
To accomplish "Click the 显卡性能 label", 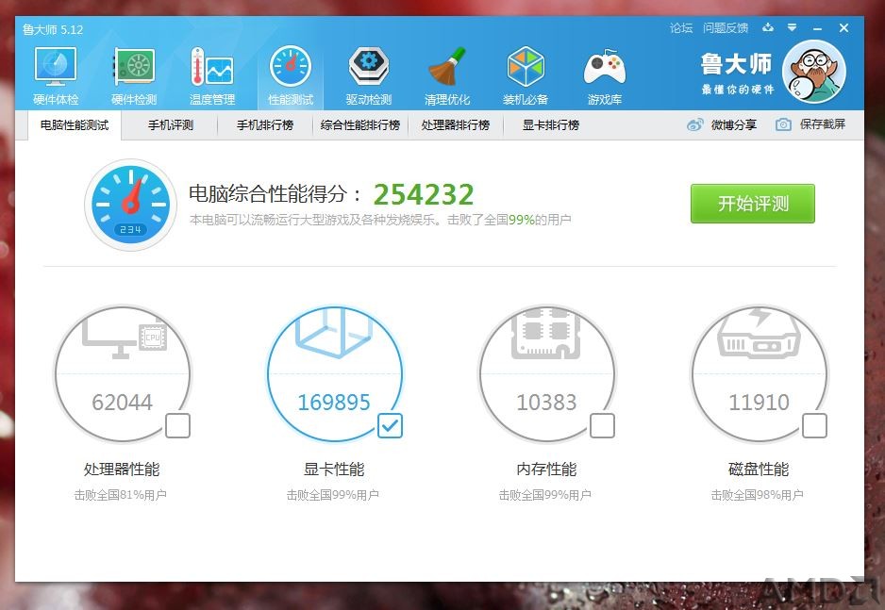I will 334,470.
